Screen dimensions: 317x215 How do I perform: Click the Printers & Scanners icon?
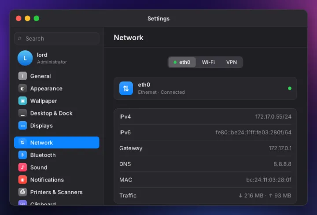click(22, 192)
